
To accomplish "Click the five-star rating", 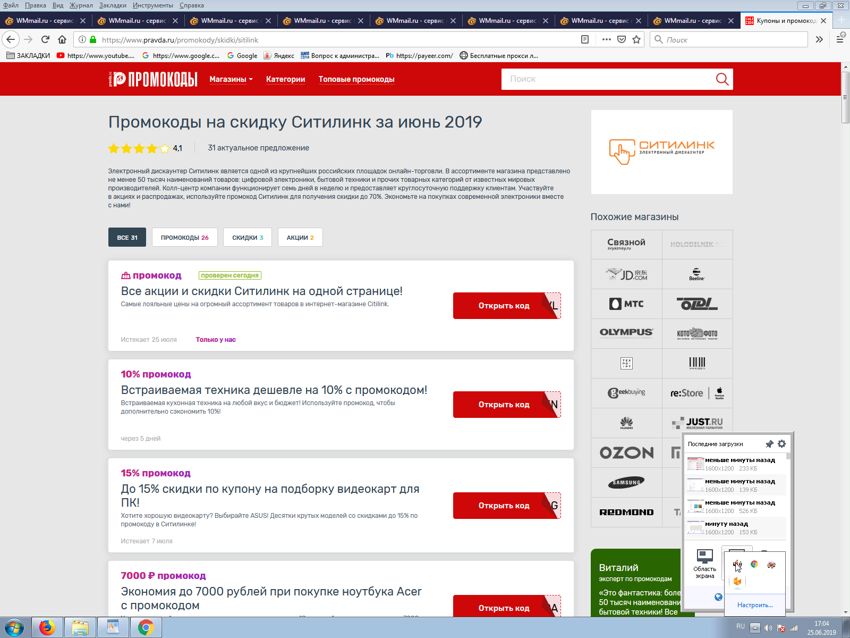I will 139,148.
